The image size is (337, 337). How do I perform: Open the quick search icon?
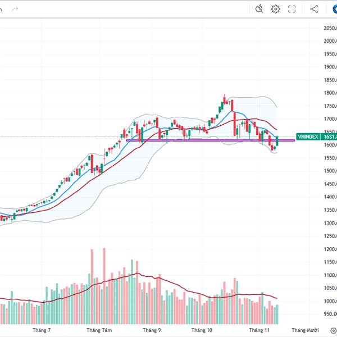pos(259,9)
